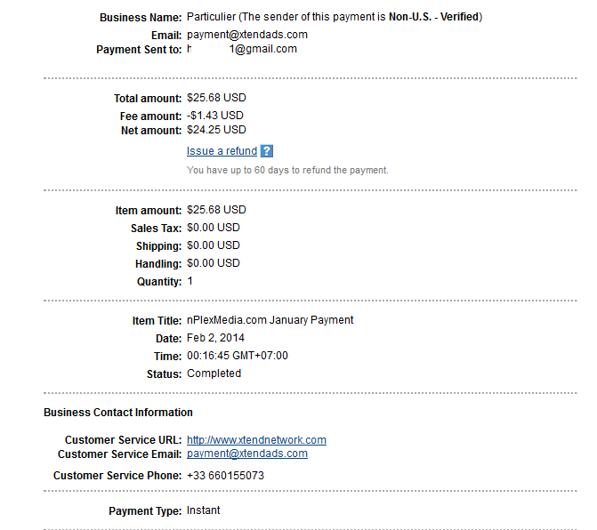597x530 pixels.
Task: Click the nPlexMedia.com January Payment item title
Action: (270, 320)
